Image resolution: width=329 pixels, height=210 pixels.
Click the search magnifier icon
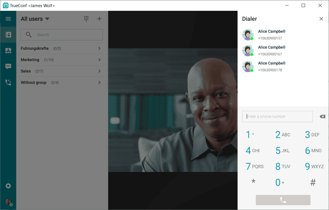[28, 35]
